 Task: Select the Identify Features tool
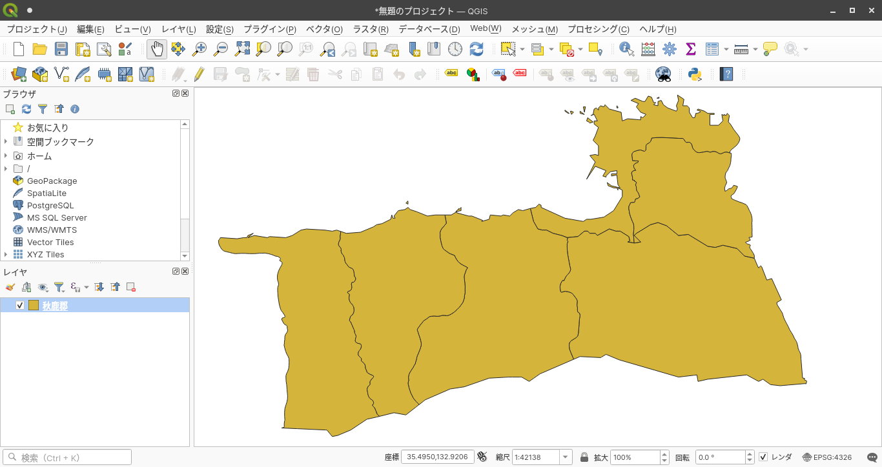(x=626, y=49)
